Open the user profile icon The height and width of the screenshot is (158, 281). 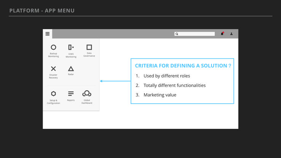pyautogui.click(x=231, y=34)
